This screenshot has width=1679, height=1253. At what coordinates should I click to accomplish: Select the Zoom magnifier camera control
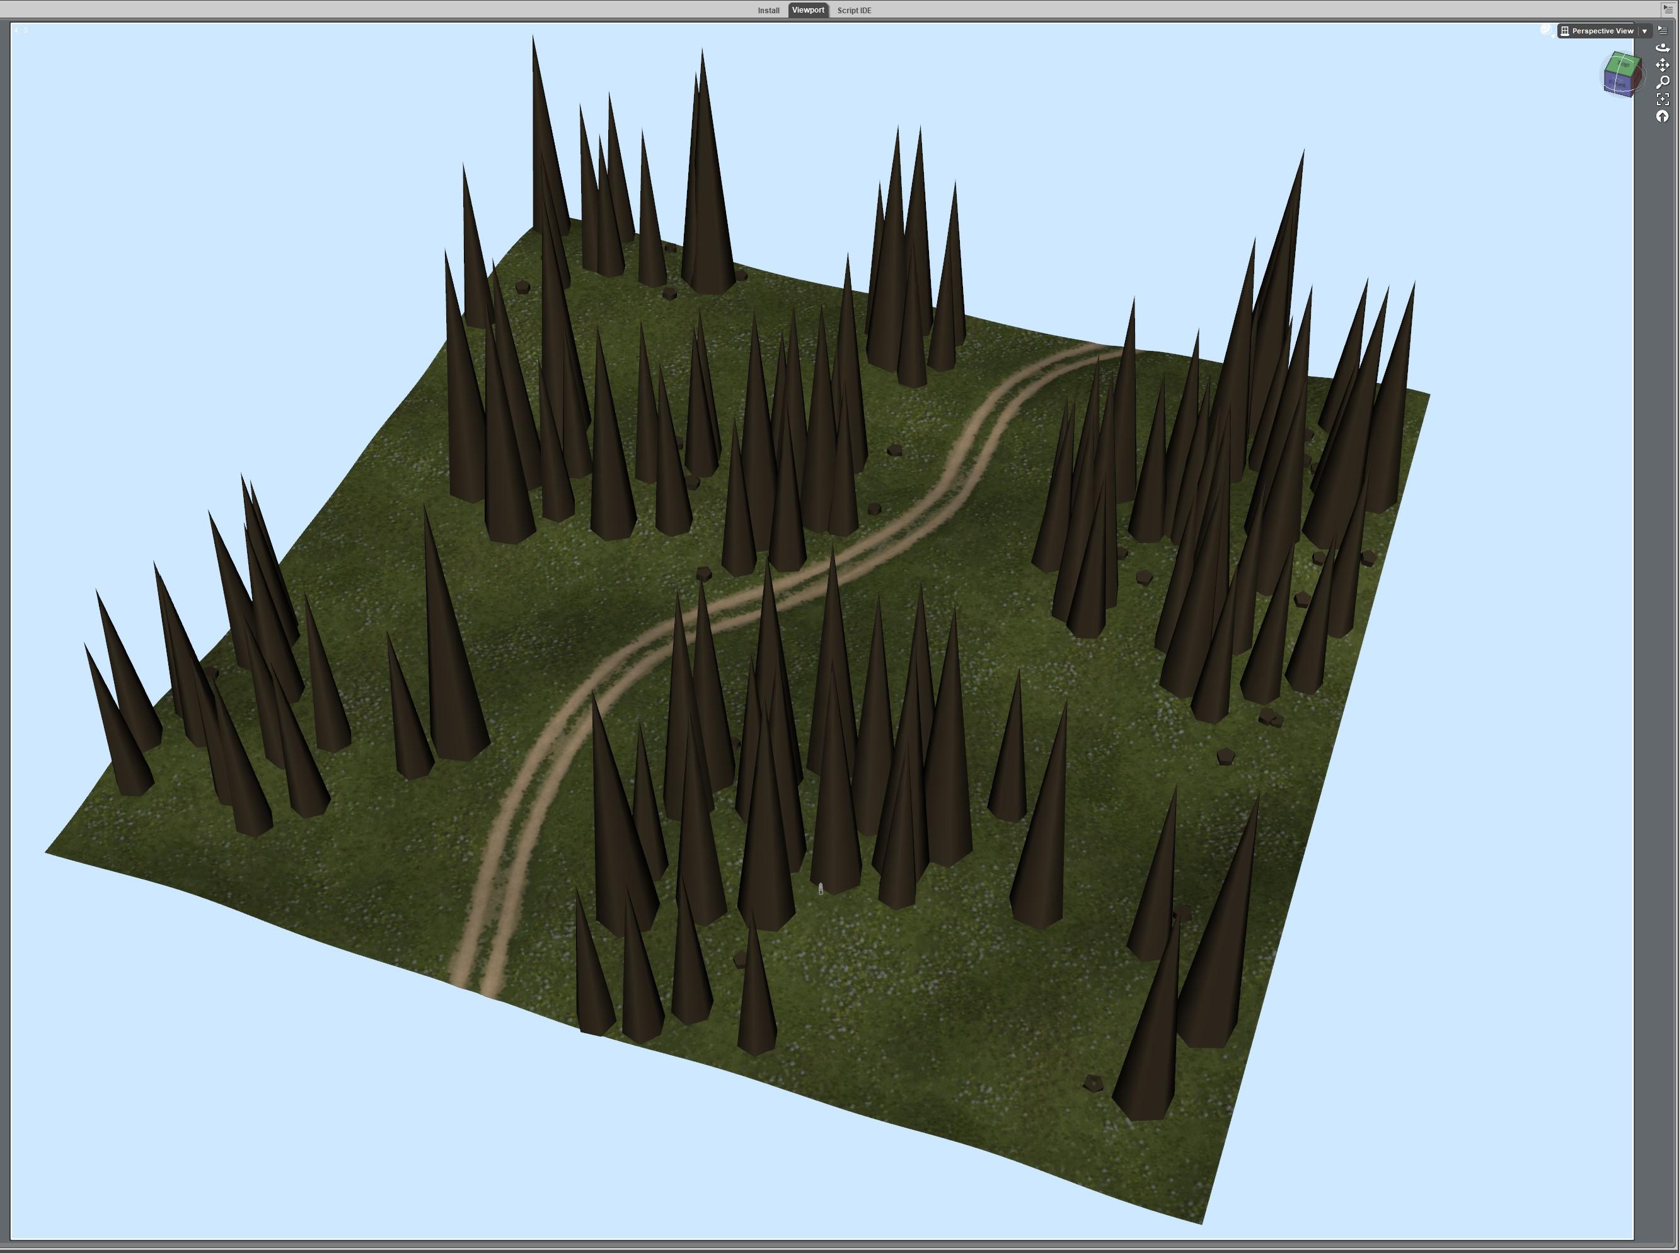(x=1663, y=82)
